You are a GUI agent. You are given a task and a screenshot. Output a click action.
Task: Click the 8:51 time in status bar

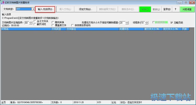99,102
